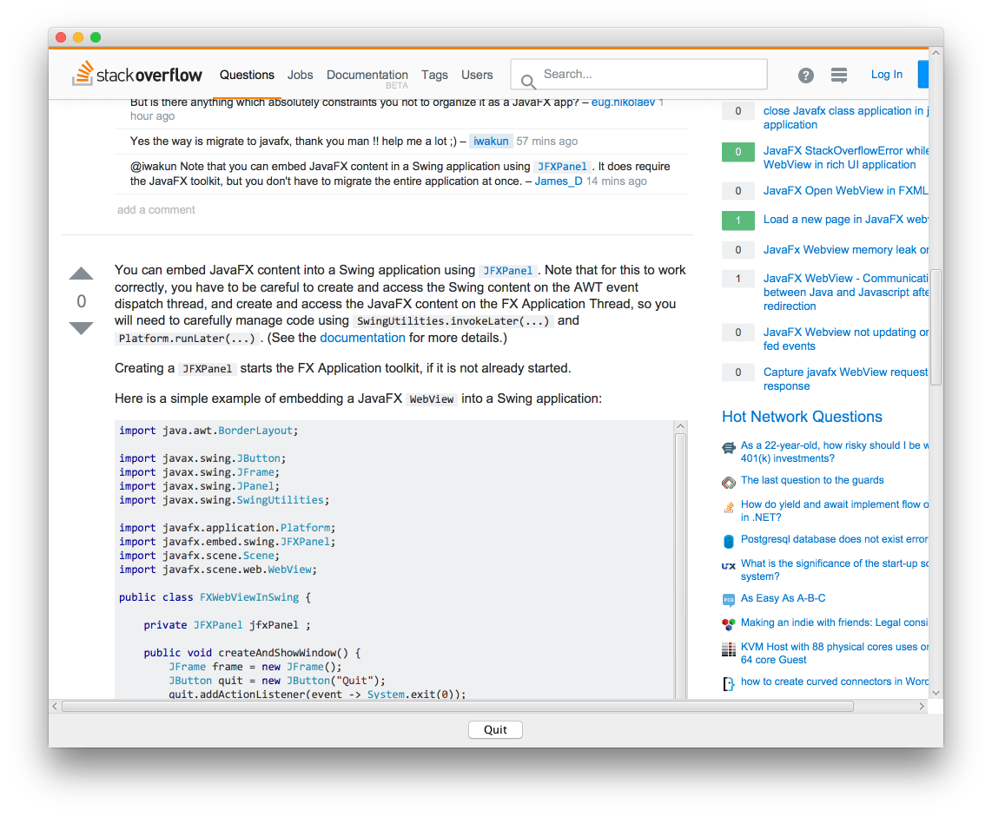992x817 pixels.
Task: Click the Server Fault favicon beside the KVM Host question
Action: 728,649
